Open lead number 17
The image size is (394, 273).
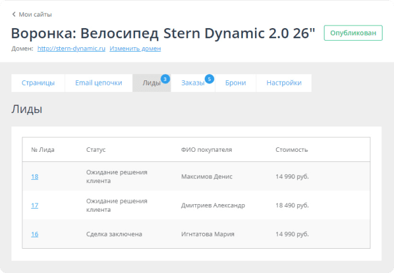tap(34, 205)
